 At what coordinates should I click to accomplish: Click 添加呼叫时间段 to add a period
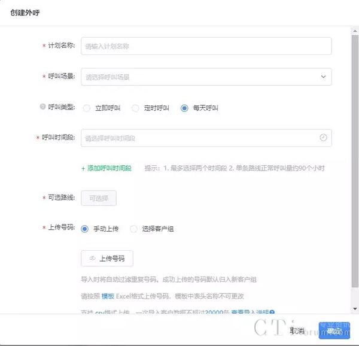click(107, 168)
